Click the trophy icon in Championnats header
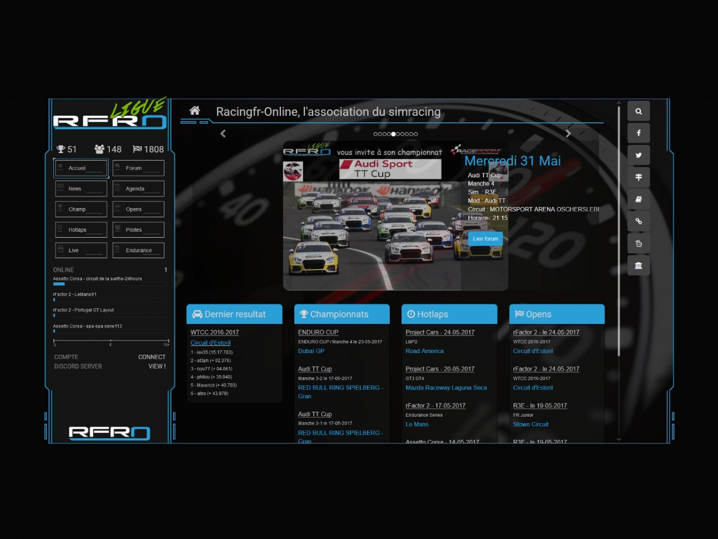 (x=303, y=314)
